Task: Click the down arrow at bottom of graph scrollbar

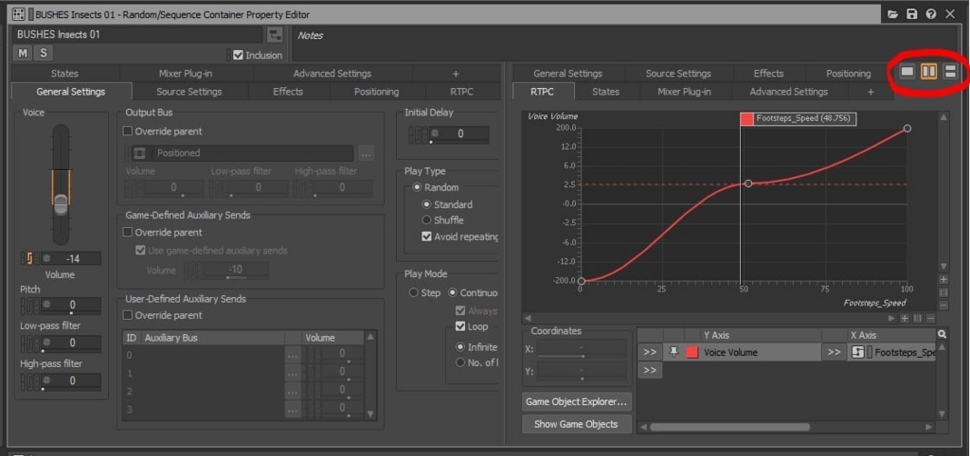Action: pyautogui.click(x=943, y=266)
